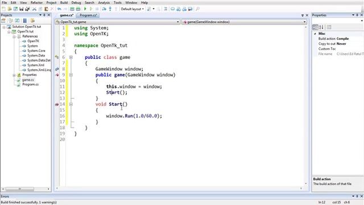Click the Property Pages icon in Properties panel
The height and width of the screenshot is (205, 364).
pyautogui.click(x=329, y=27)
